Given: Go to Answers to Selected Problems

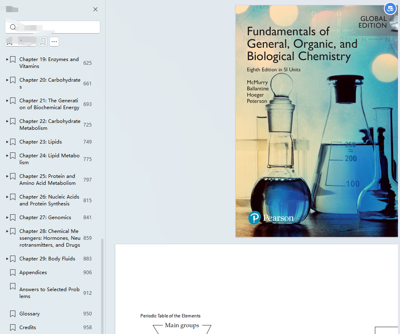Looking at the screenshot, I should pyautogui.click(x=49, y=293).
